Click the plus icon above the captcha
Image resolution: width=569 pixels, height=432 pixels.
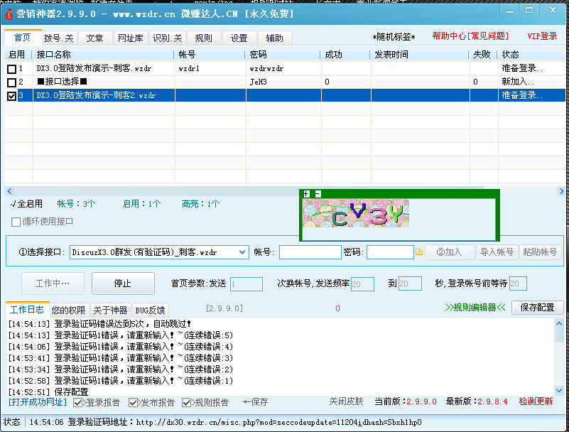tap(306, 194)
